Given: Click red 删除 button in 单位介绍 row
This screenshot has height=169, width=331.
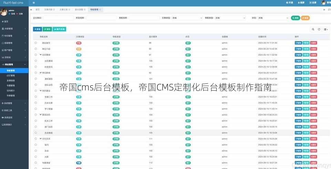Looking at the screenshot, I should coord(313,49).
